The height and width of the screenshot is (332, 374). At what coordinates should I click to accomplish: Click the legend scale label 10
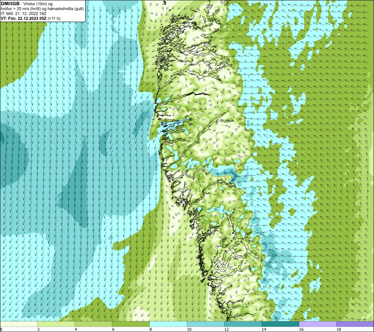189,329
